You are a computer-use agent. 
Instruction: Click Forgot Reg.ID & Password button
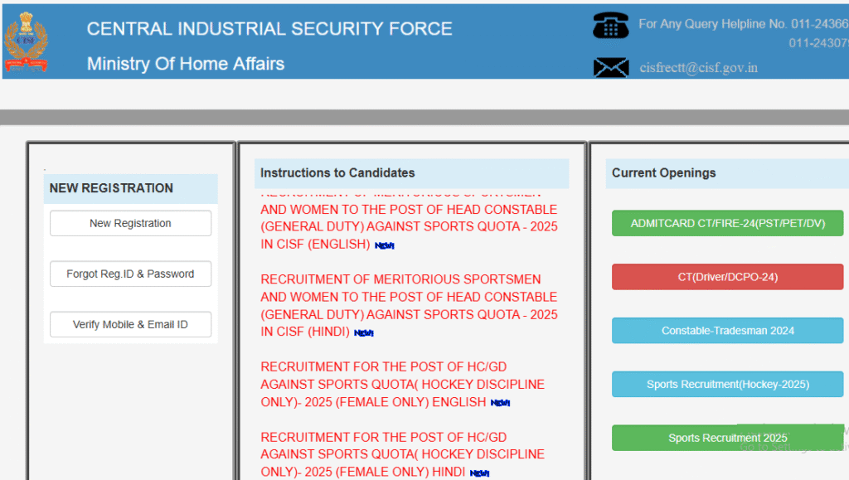point(130,274)
